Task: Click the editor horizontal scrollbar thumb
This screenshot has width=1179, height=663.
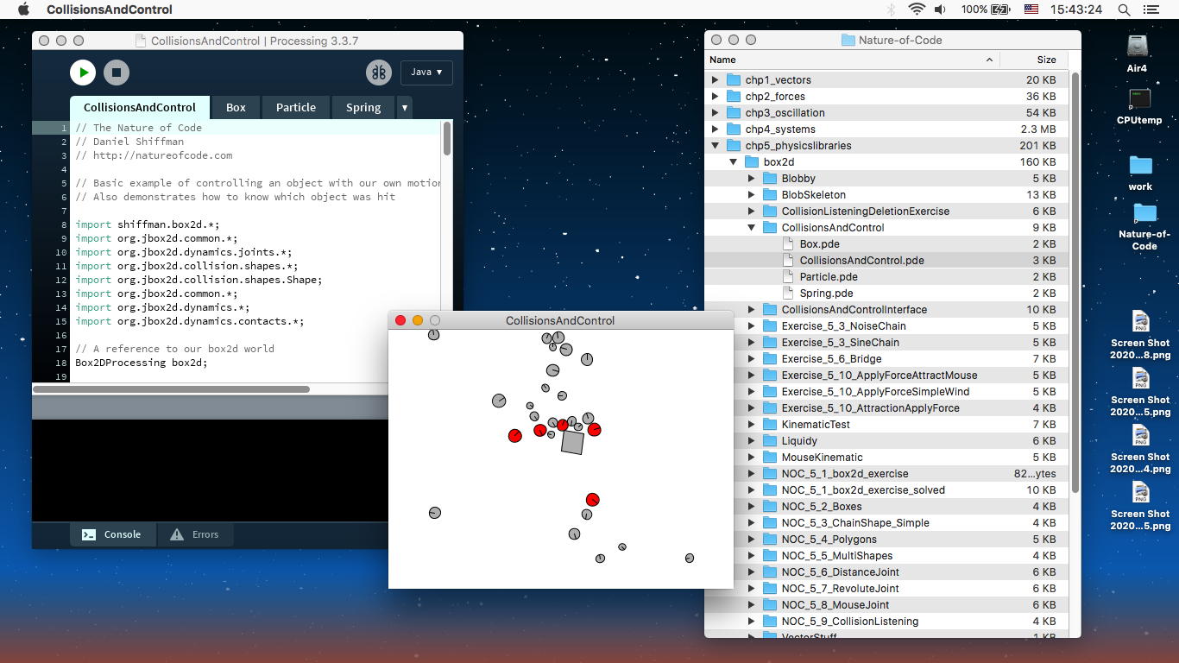Action: point(171,389)
